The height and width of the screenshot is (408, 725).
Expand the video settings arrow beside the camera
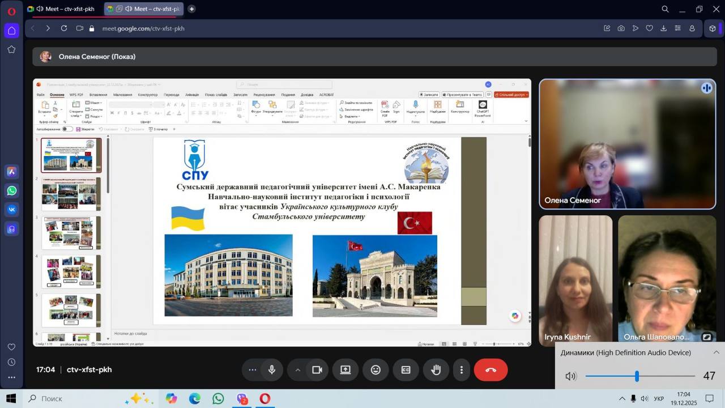pyautogui.click(x=297, y=370)
